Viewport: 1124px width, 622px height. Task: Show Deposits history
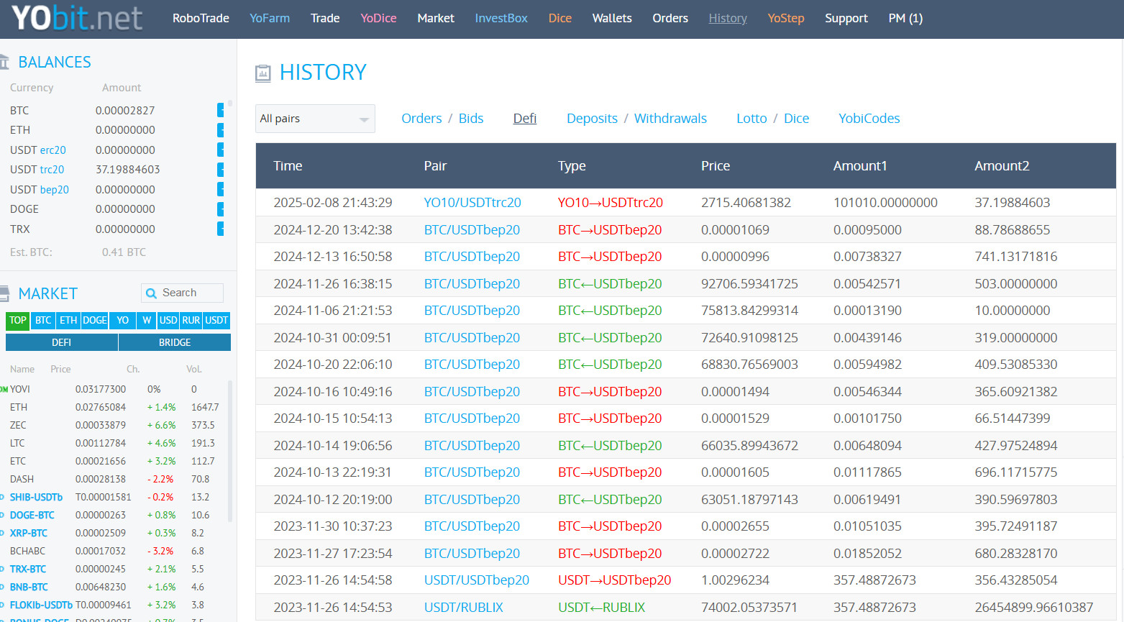[x=592, y=119]
